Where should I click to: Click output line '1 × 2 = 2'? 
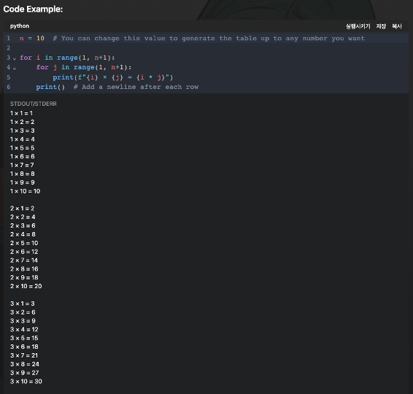click(x=22, y=122)
